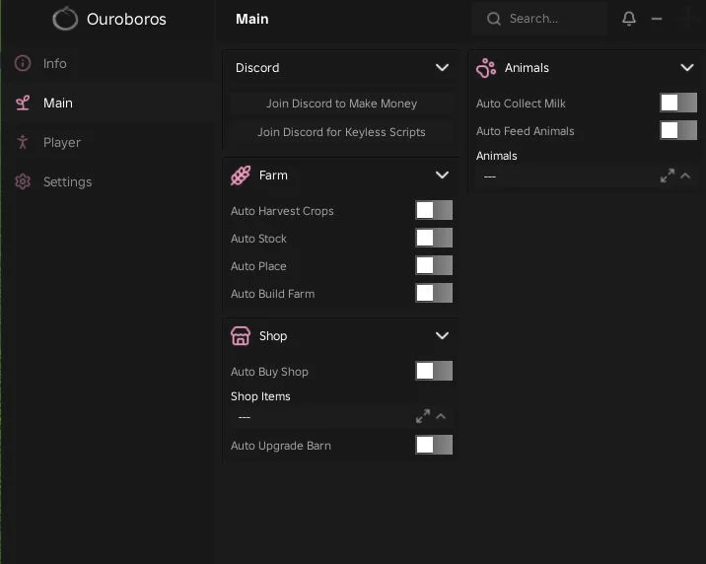Viewport: 706px width, 564px height.
Task: Switch to the Player tab
Action: pos(62,143)
